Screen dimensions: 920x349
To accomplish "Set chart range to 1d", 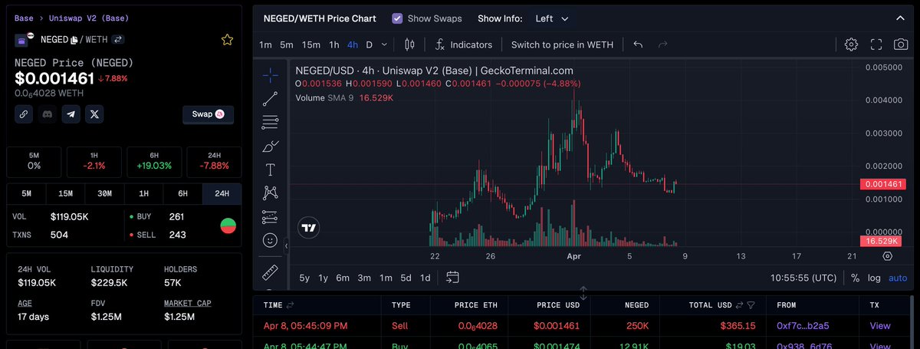I will pyautogui.click(x=425, y=278).
